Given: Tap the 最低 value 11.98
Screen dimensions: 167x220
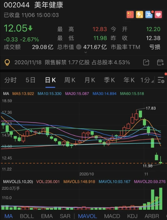Looking at the screenshot, I should pyautogui.click(x=100, y=38).
